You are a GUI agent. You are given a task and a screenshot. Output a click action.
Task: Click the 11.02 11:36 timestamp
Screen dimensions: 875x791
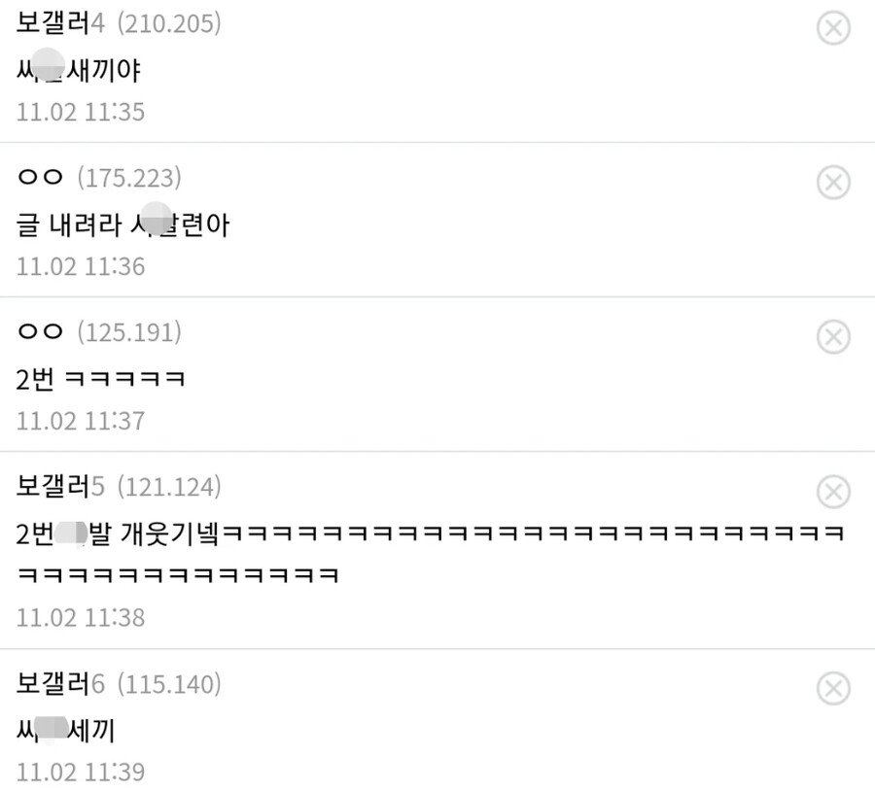(x=81, y=266)
